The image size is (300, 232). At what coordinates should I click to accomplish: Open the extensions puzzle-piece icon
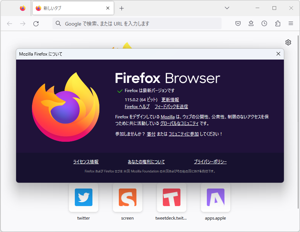tap(277, 23)
